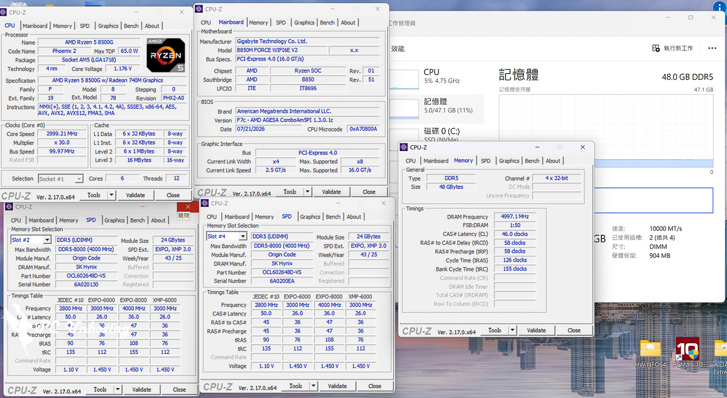
Task: Open the Bench tab in the Ryzen CPU window
Action: pyautogui.click(x=131, y=26)
